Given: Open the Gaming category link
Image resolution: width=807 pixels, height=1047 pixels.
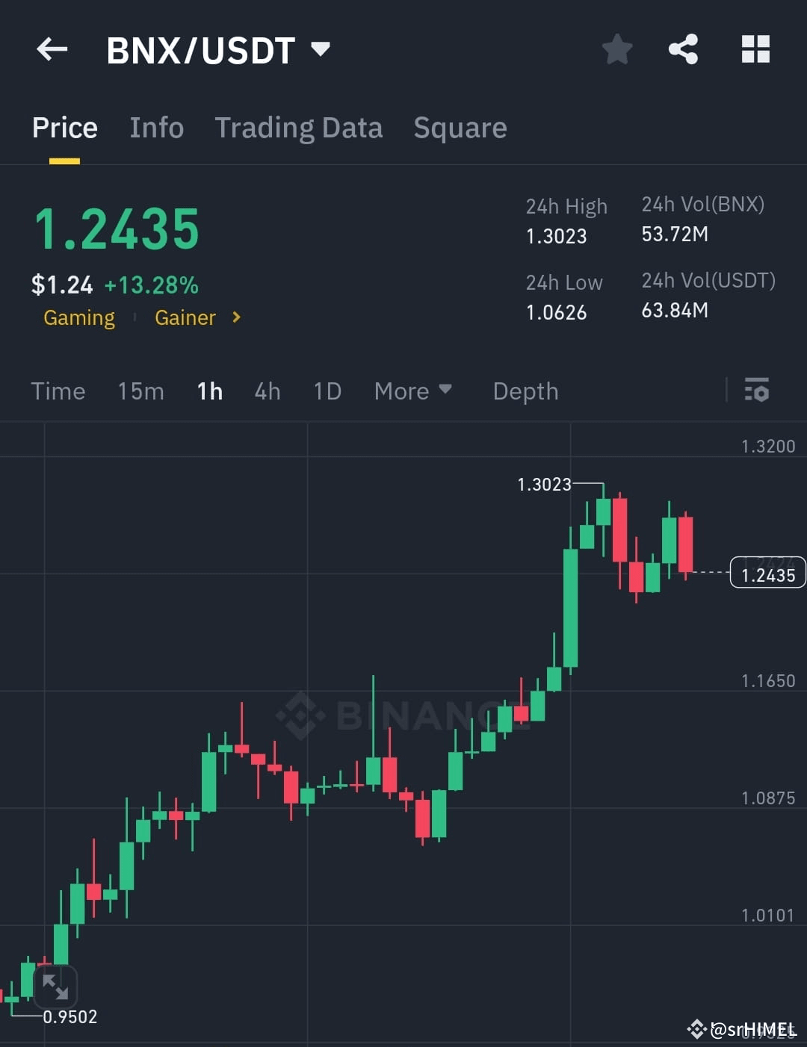Looking at the screenshot, I should tap(78, 317).
